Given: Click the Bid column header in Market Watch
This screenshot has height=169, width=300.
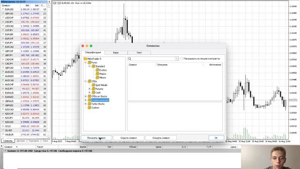Looking at the screenshot, I should tap(25, 6).
